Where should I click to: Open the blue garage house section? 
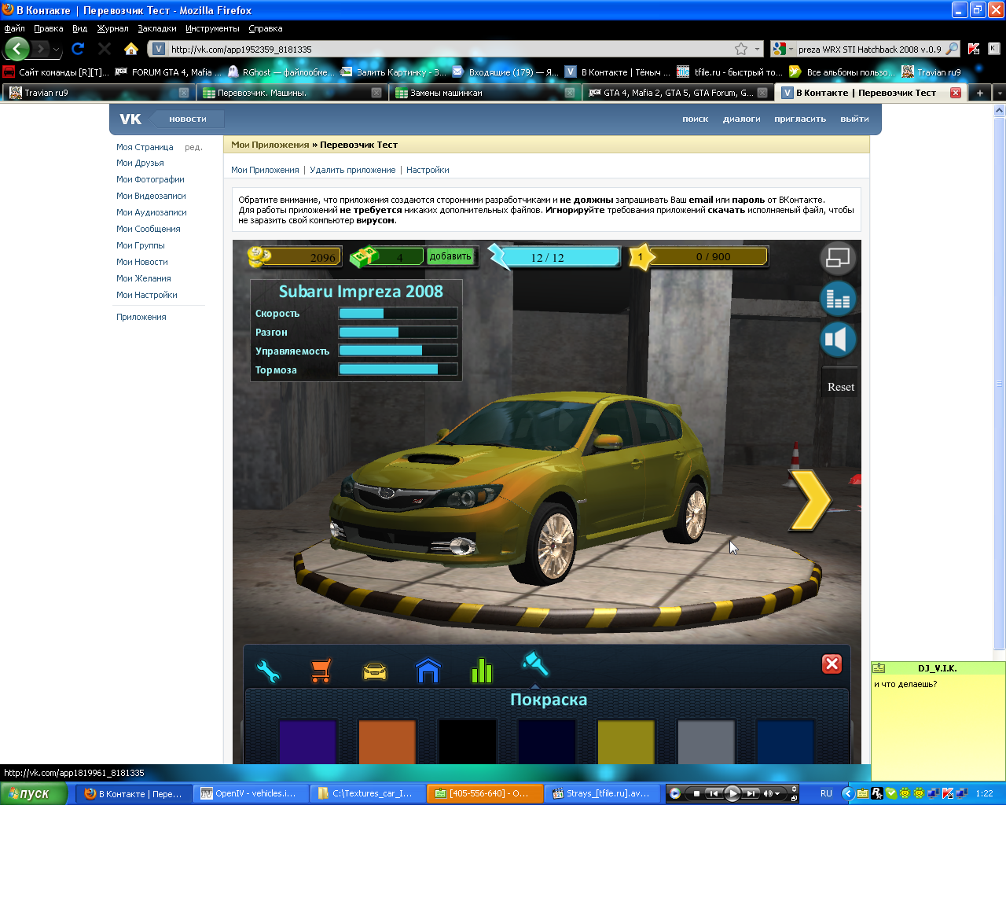(x=428, y=671)
